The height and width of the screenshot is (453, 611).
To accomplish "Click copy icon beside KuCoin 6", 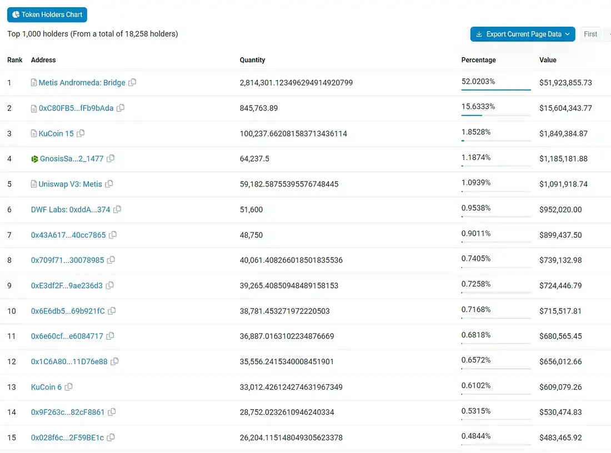I will (69, 387).
